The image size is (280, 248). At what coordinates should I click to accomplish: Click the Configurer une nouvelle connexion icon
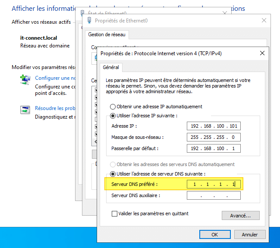click(x=25, y=80)
